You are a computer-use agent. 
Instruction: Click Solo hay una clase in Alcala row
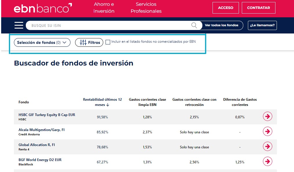point(195,132)
